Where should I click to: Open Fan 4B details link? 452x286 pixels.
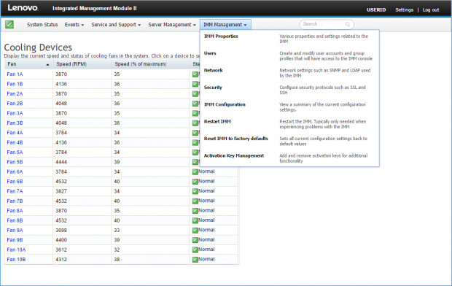(x=15, y=142)
